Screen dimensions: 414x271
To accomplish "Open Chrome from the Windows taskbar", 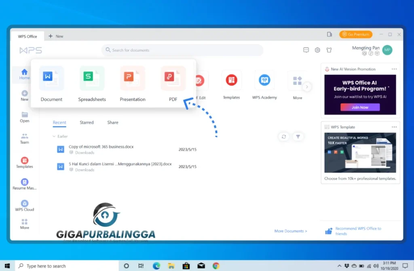I will coord(216,266).
